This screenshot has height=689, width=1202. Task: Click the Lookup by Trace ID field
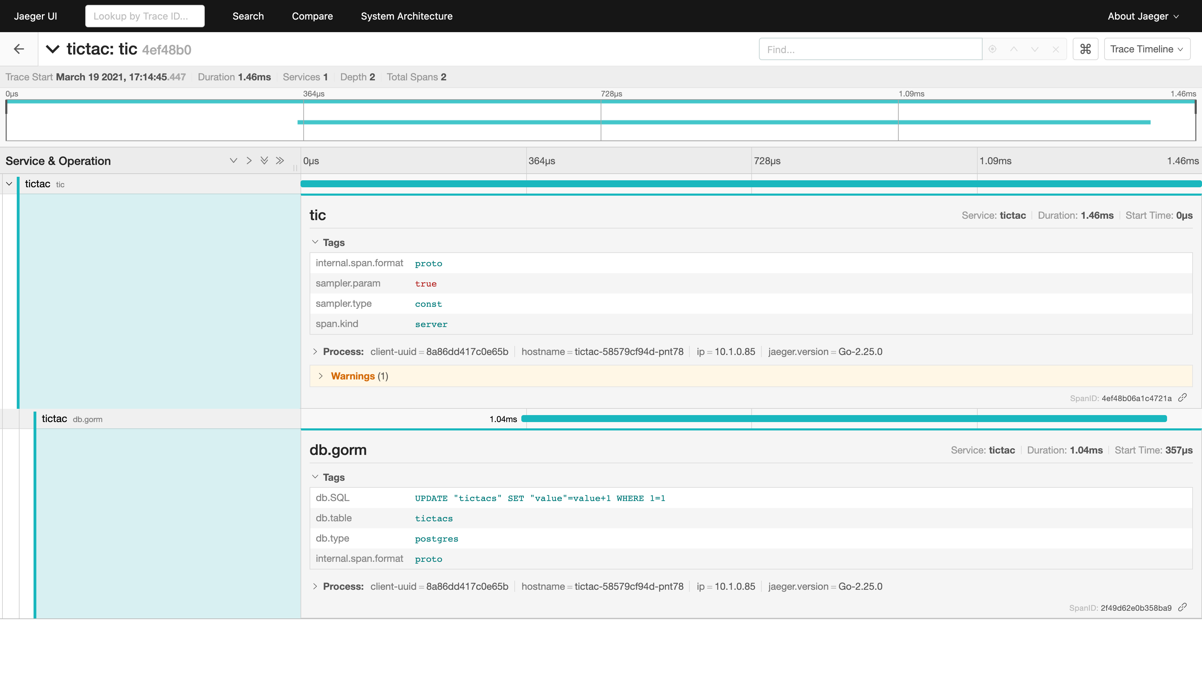[x=145, y=16]
